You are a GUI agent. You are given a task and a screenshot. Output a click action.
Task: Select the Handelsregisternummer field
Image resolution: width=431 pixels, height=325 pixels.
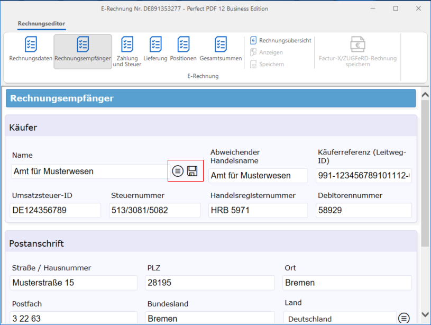(x=258, y=210)
